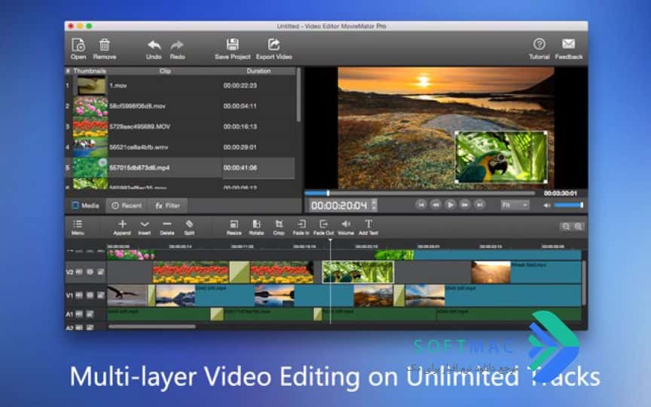Zoom out the timeline

point(565,226)
